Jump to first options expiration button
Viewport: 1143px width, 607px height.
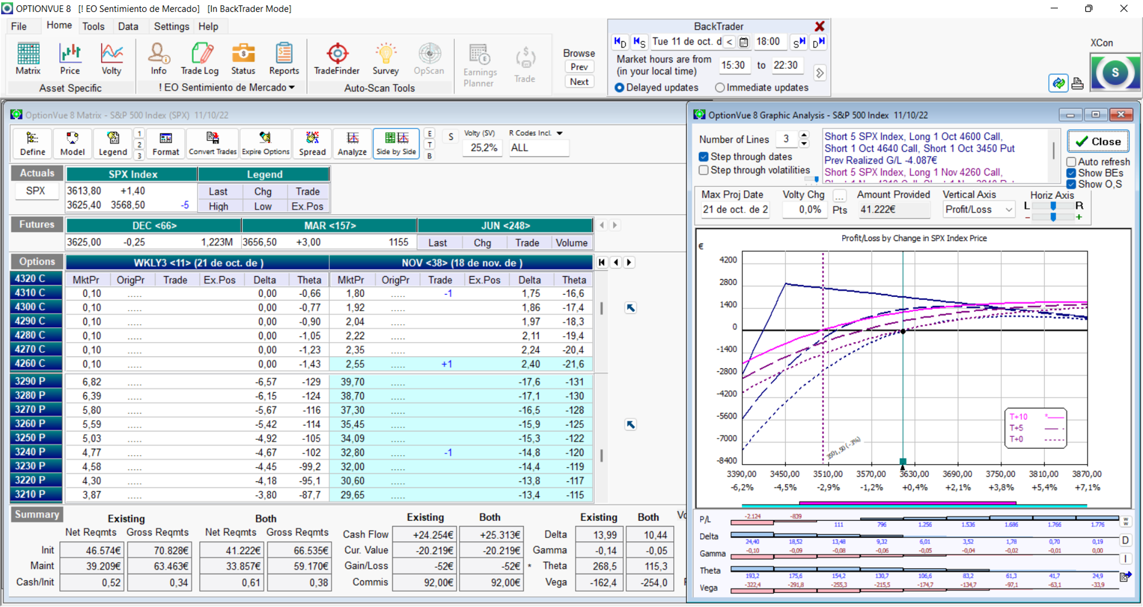coord(602,262)
